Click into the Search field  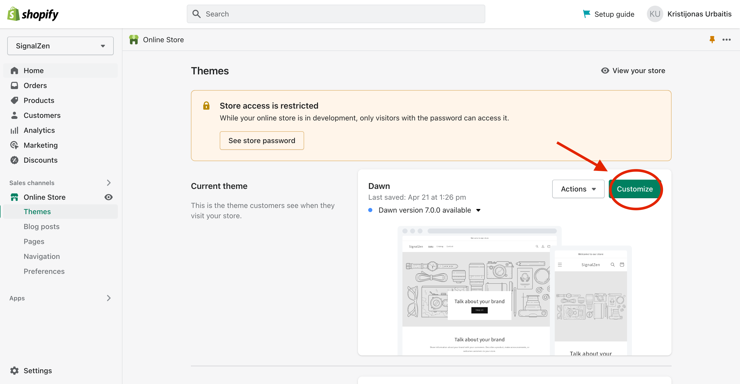(336, 14)
